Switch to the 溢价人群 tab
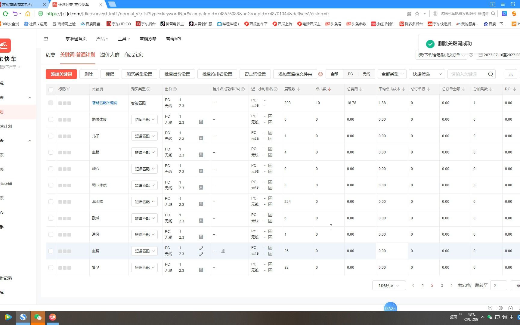 [x=110, y=54]
